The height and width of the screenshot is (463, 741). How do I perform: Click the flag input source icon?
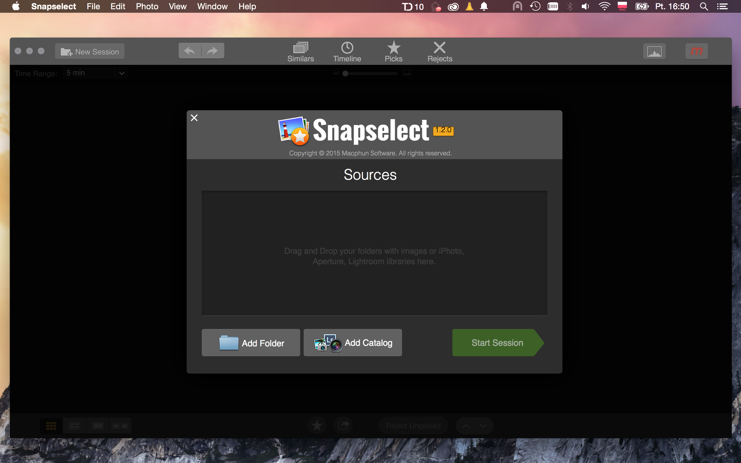[x=622, y=6]
